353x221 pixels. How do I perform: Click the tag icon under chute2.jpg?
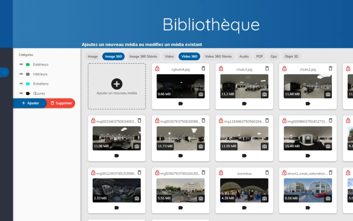click(308, 104)
